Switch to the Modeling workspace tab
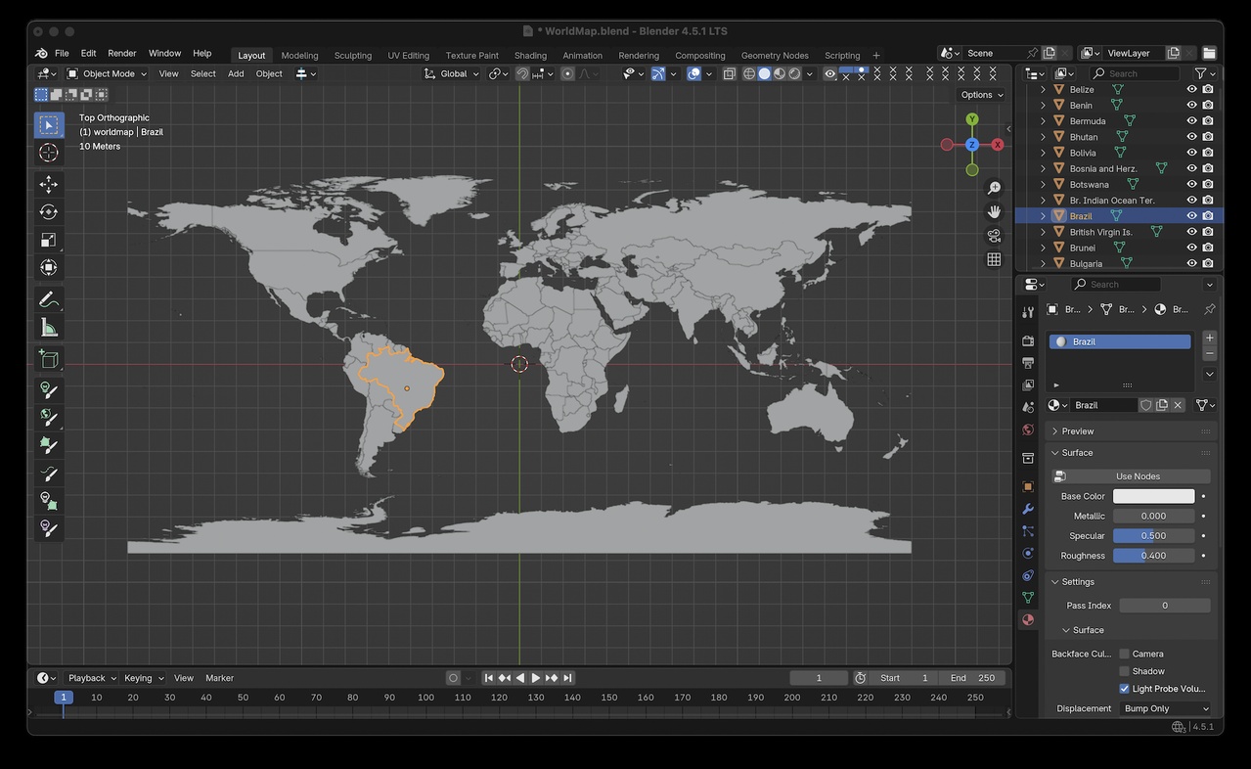 299,56
